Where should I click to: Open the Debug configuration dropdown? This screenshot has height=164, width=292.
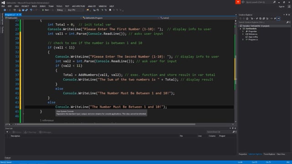click(x=61, y=10)
